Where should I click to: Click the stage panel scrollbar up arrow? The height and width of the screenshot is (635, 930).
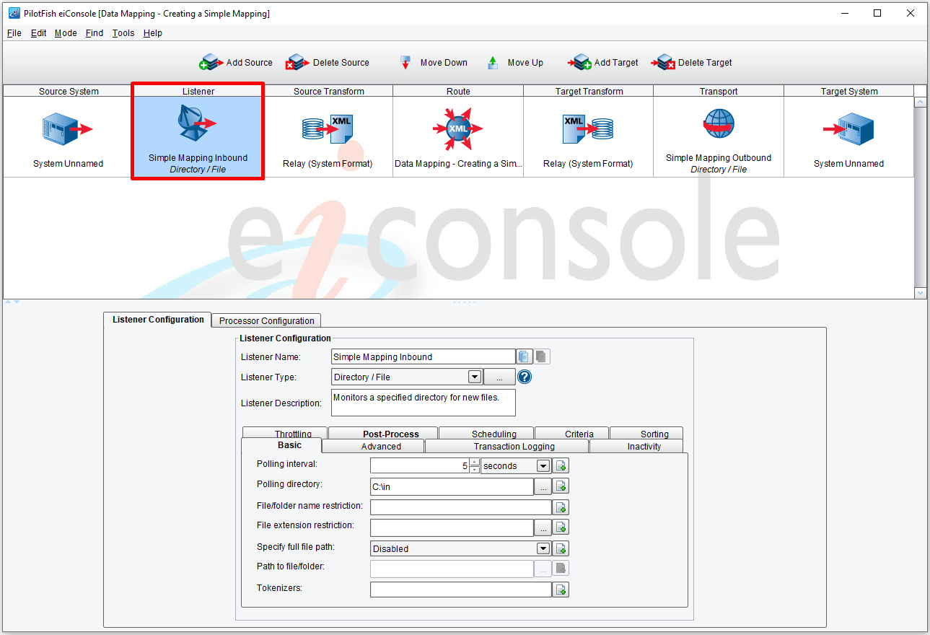pos(920,102)
